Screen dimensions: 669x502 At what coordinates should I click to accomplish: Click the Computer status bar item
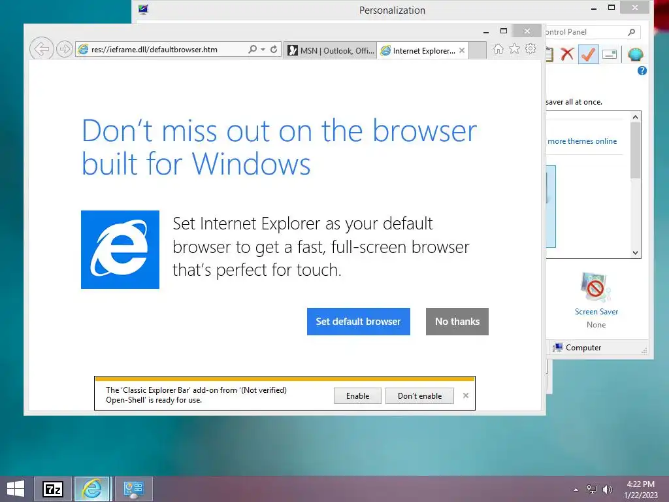point(578,348)
